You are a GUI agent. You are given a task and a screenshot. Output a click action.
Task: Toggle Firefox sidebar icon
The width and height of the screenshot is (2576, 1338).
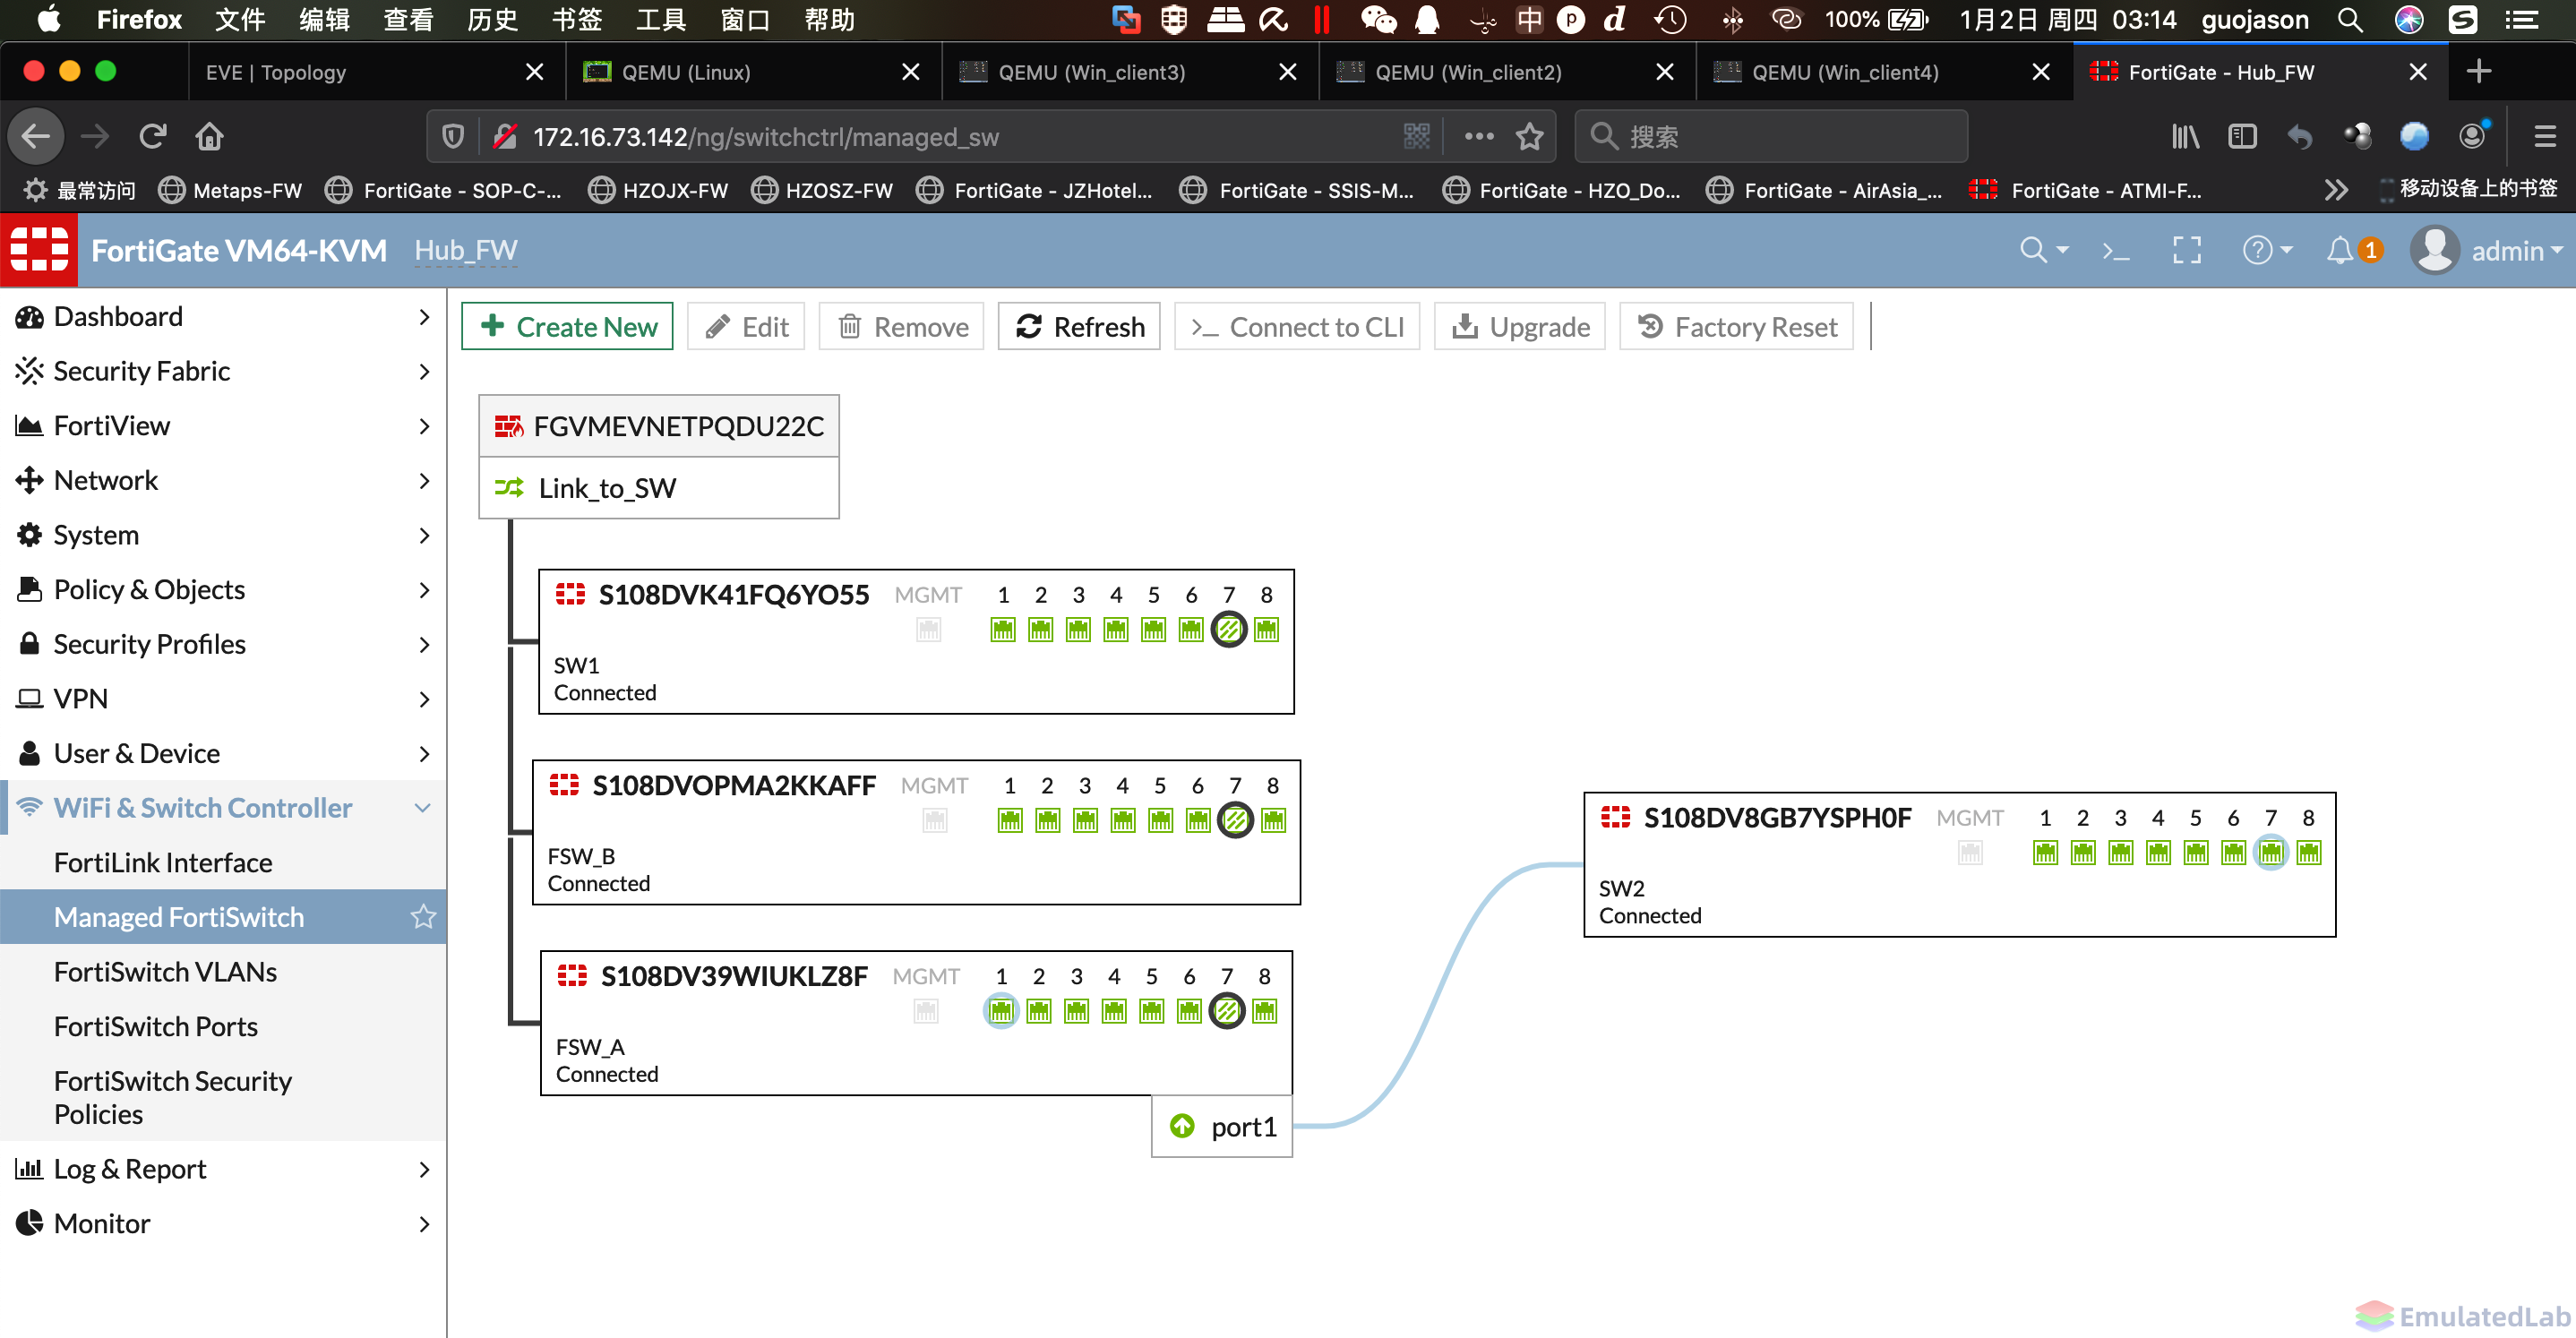click(2242, 136)
